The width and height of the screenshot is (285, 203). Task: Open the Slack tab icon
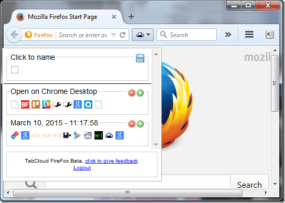coord(46,104)
